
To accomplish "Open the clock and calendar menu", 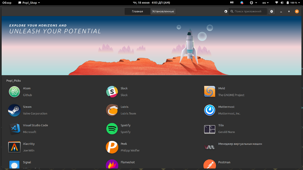I will pyautogui.click(x=151, y=3).
